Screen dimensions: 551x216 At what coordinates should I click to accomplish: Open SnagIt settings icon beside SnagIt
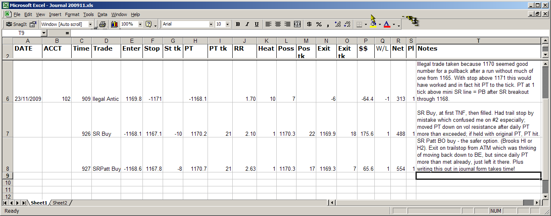tap(33, 24)
